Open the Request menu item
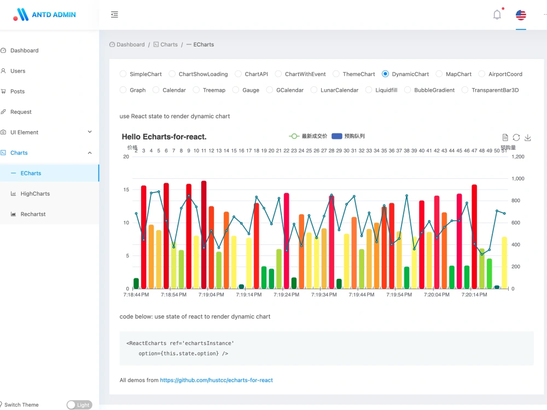 coord(50,112)
